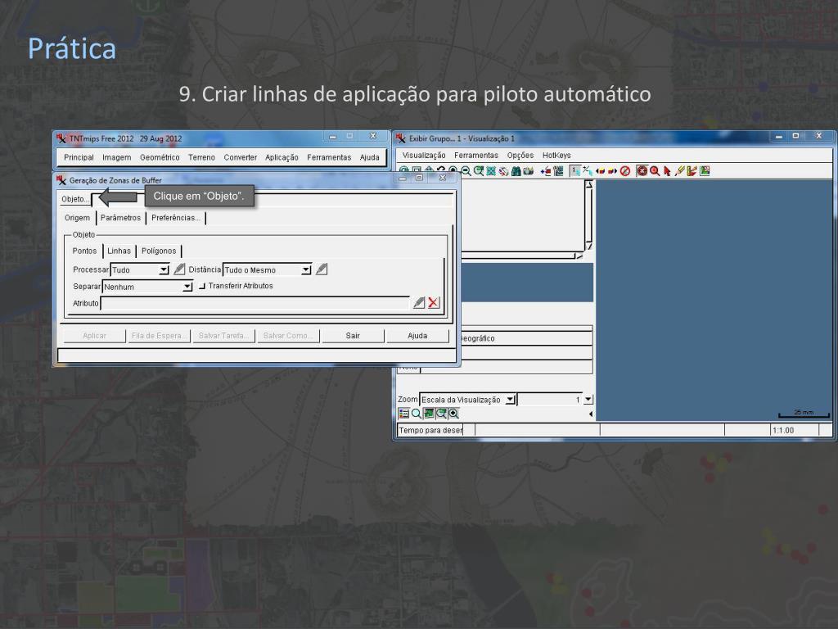This screenshot has width=838, height=629.
Task: Click the red magnifier icon in toolbar
Action: point(655,171)
